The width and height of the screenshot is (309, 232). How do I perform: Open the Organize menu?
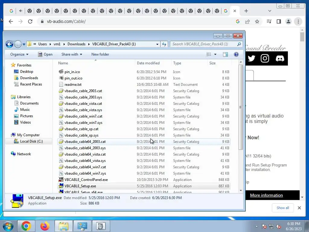pyautogui.click(x=19, y=54)
